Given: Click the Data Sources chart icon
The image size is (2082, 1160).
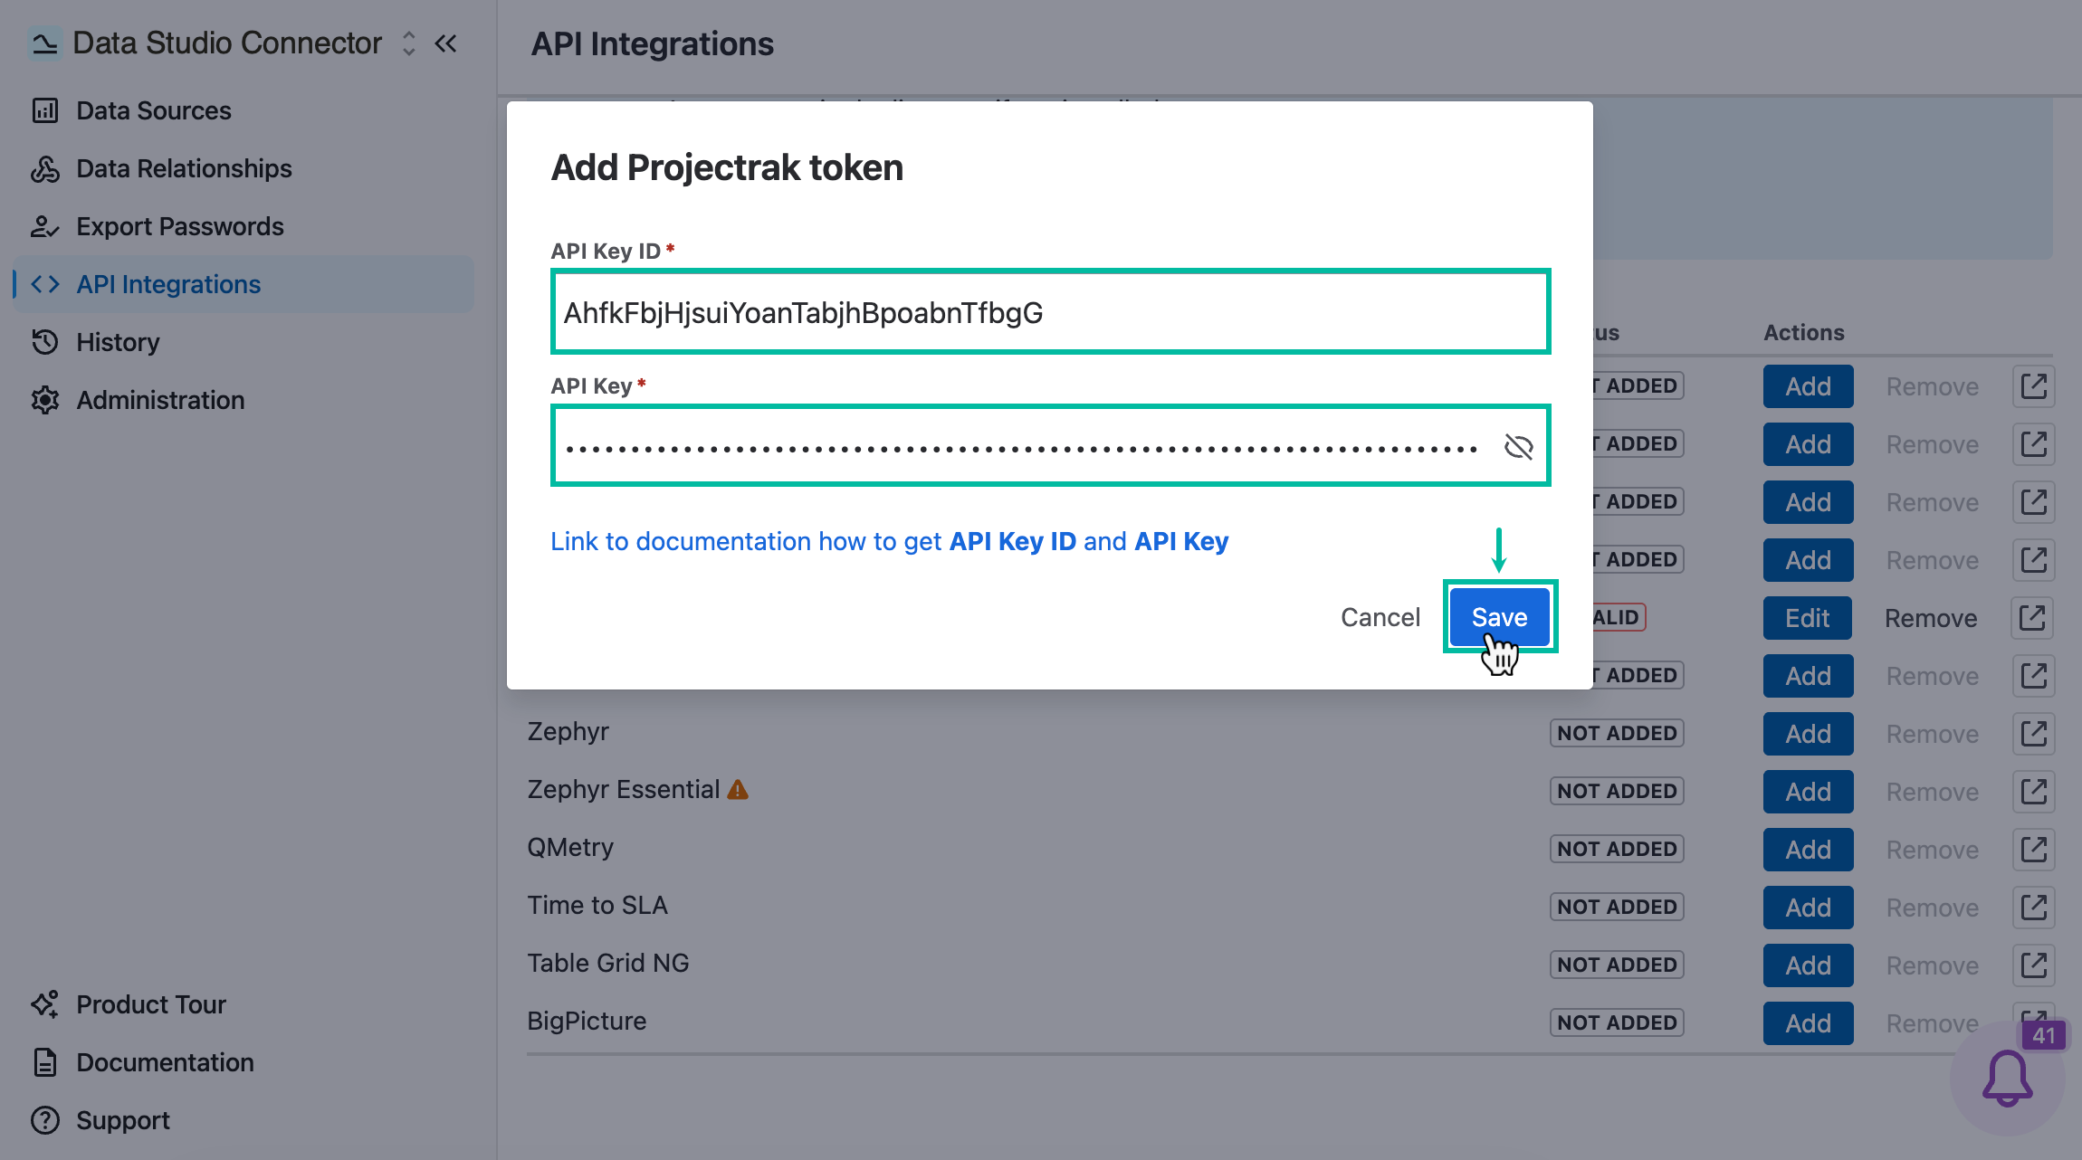Looking at the screenshot, I should 45,110.
